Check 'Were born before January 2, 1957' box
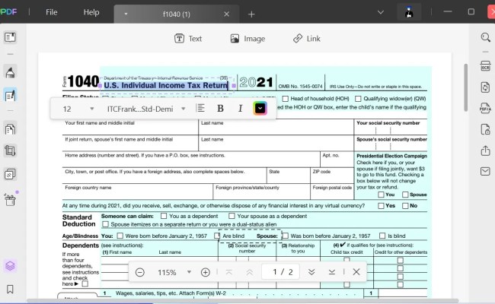495x304 pixels. pos(120,236)
